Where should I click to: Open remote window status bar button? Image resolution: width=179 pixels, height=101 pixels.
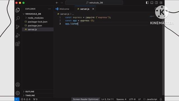click(x=17, y=99)
